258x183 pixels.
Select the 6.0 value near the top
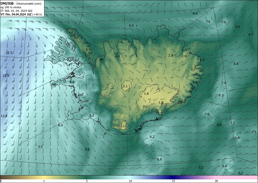[195, 13]
